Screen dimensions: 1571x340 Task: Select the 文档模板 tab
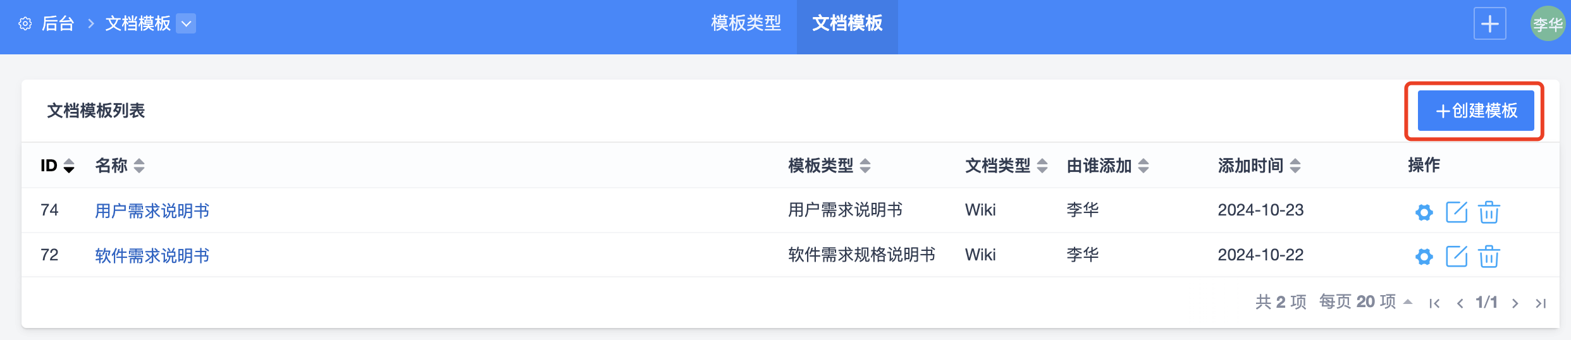tap(847, 24)
